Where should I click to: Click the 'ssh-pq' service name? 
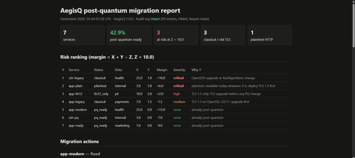pyautogui.click(x=74, y=118)
